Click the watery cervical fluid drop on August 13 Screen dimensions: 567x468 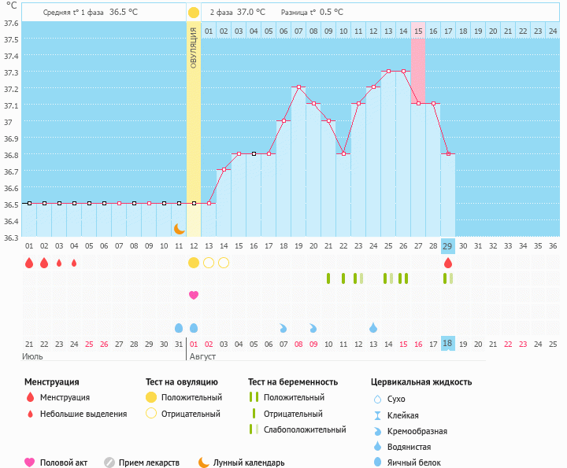coord(373,327)
